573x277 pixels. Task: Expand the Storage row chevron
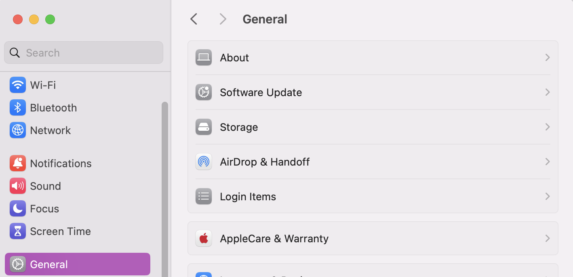(x=548, y=127)
